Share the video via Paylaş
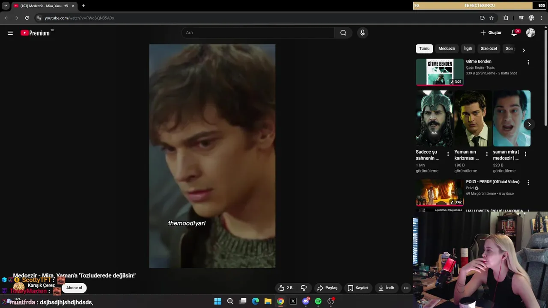 coord(328,288)
